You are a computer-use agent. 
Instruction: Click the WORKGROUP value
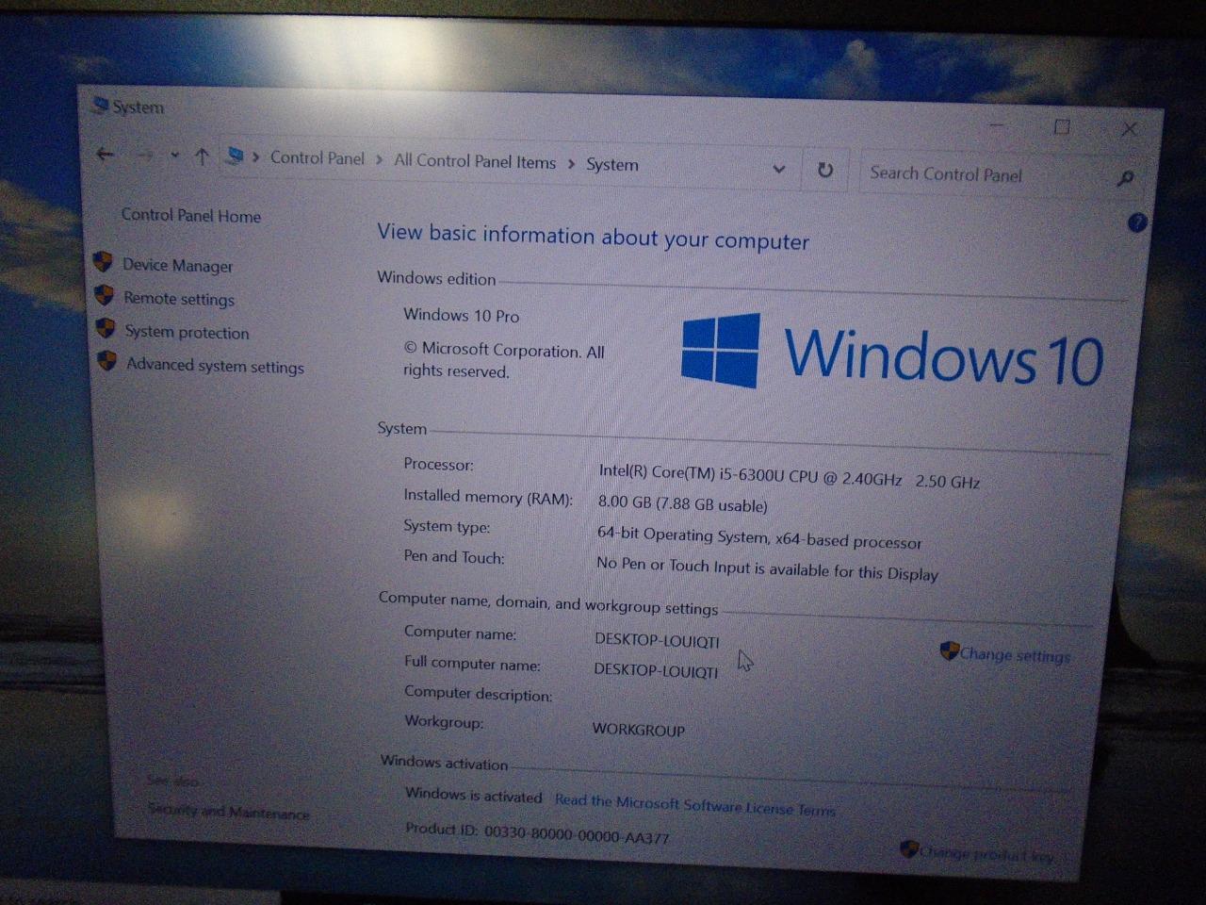(x=639, y=729)
